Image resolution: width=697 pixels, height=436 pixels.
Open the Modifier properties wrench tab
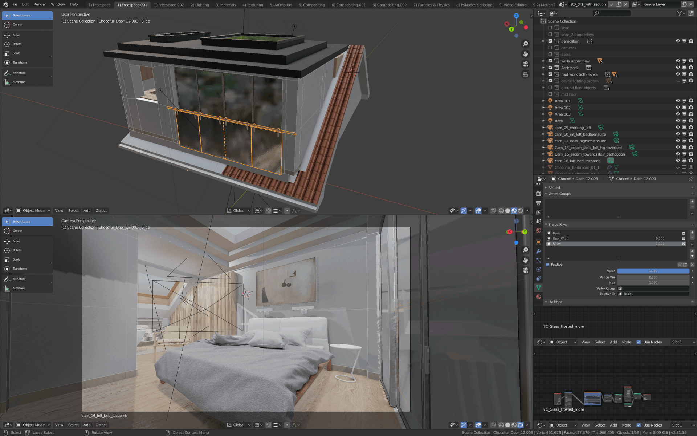coord(539,251)
